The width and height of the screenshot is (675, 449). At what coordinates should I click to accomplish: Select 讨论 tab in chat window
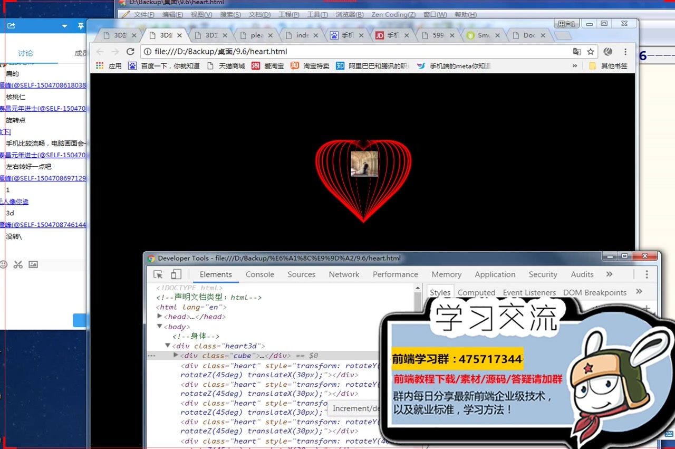(25, 53)
